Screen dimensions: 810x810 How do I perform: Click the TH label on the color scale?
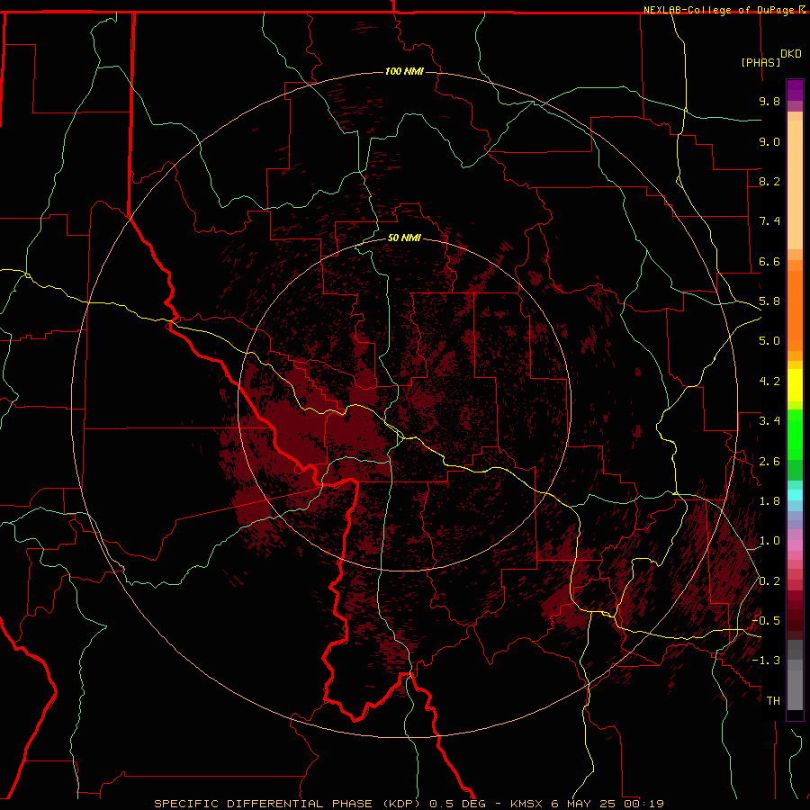coord(773,701)
